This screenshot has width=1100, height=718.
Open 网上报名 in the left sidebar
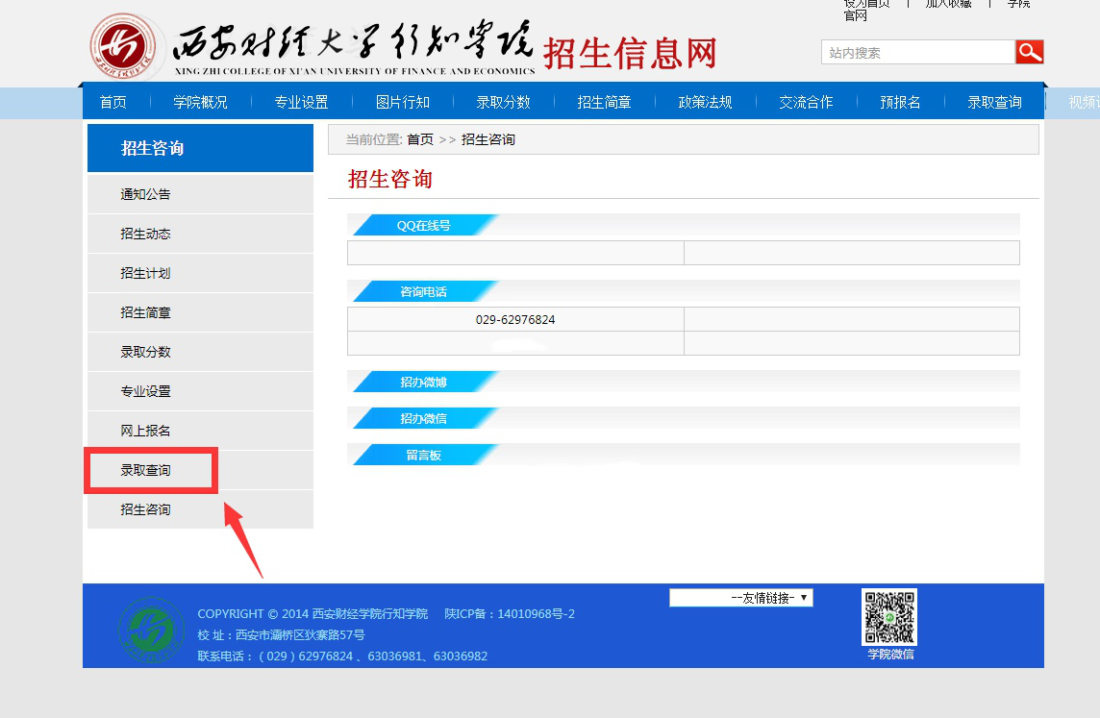pos(201,430)
